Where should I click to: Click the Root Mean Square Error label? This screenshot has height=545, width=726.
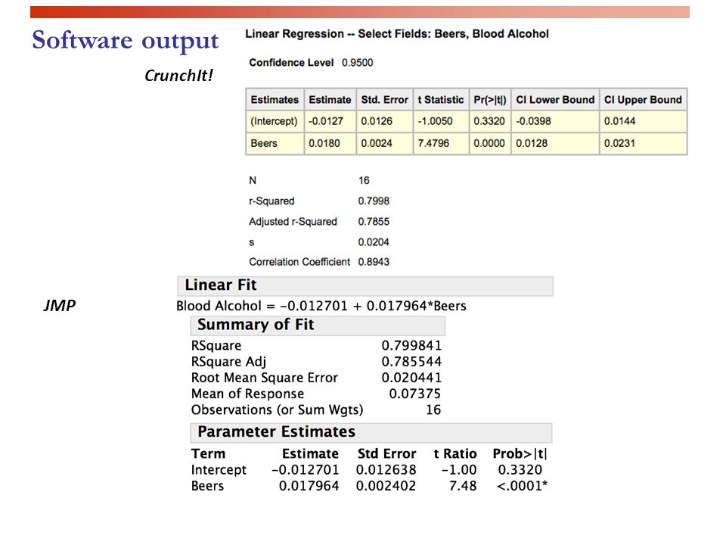265,378
